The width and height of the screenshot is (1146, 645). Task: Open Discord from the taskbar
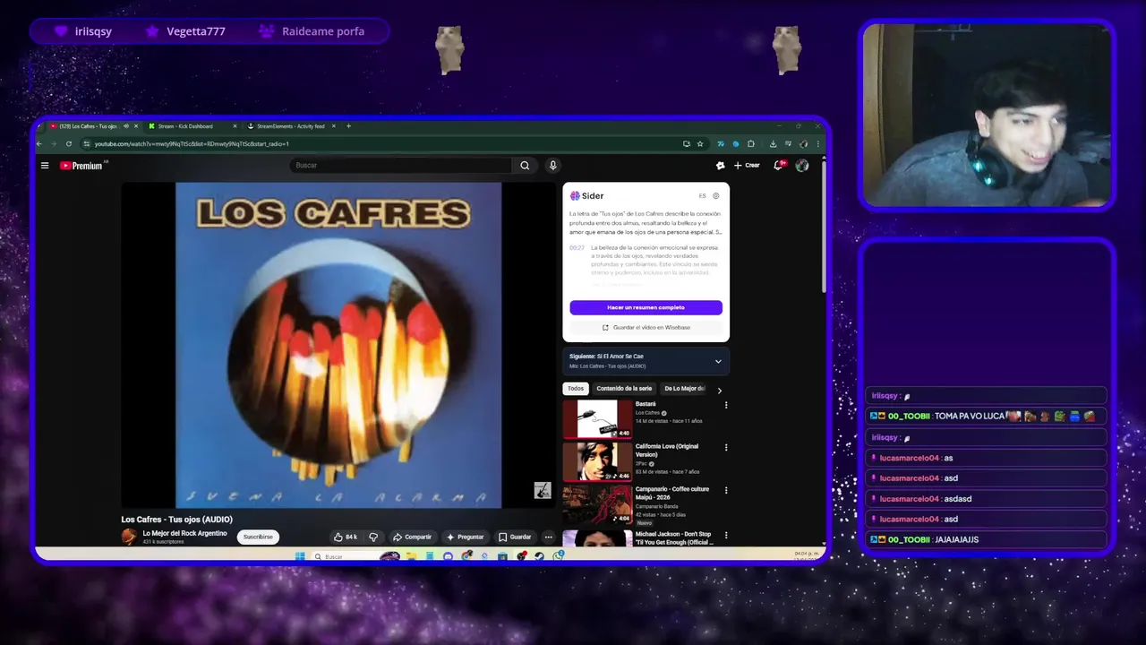click(x=448, y=556)
